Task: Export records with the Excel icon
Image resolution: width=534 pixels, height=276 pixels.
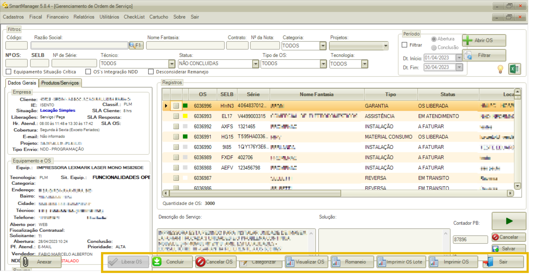Action: tap(514, 69)
